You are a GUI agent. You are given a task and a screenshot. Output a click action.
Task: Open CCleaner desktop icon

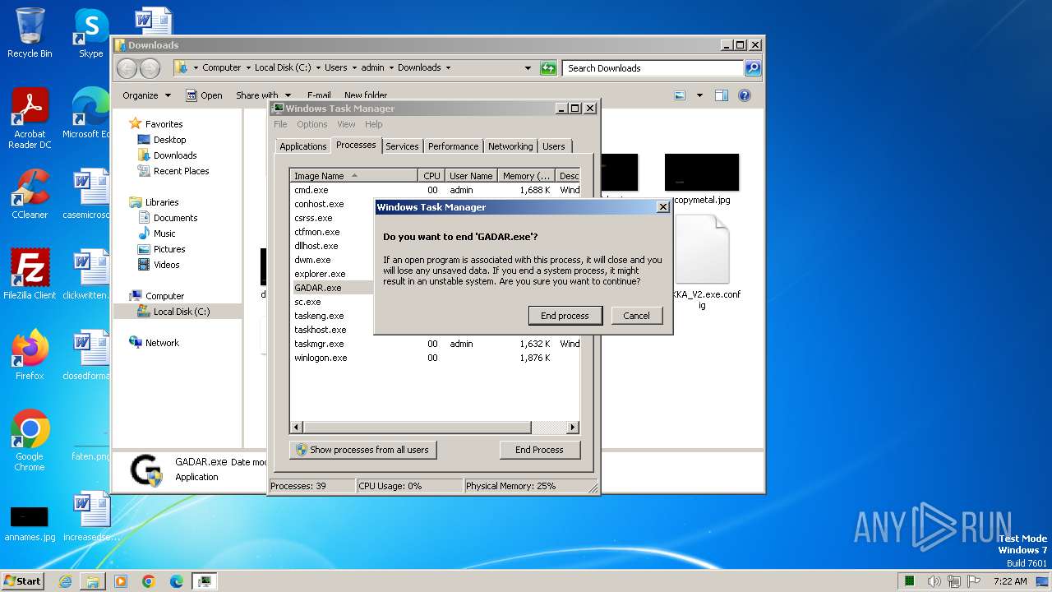[x=30, y=194]
